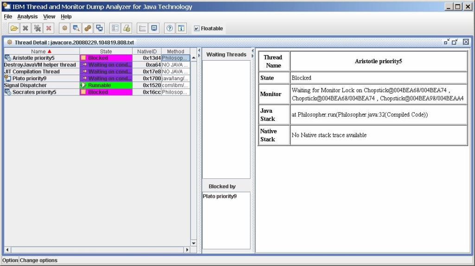Maximize the Thread Detail internal frame
The height and width of the screenshot is (266, 475).
tap(455, 42)
